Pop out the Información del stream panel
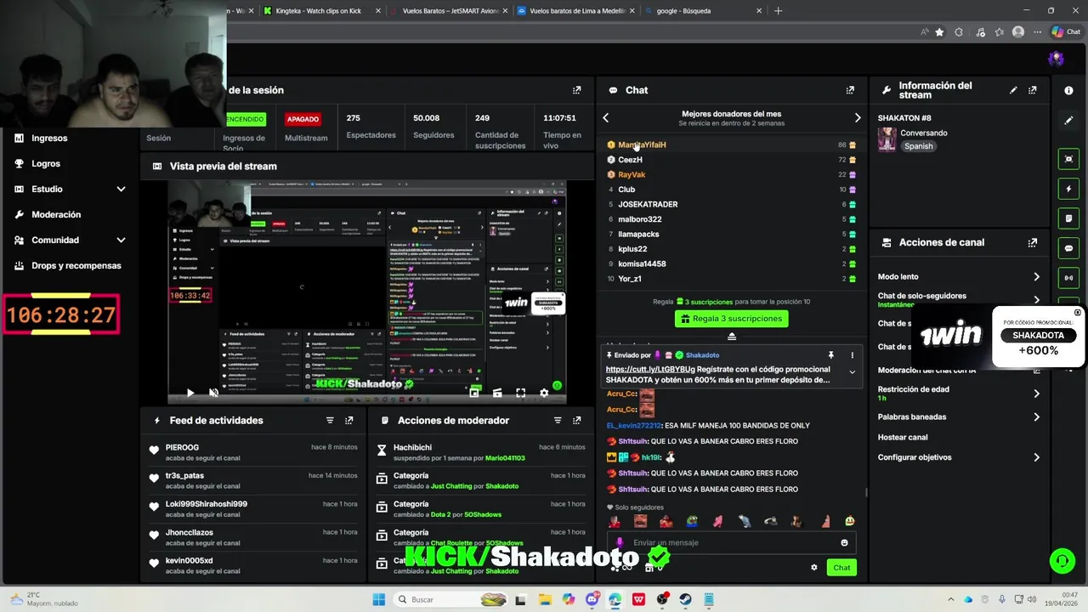Screen dimensions: 1088x612 1033,90
